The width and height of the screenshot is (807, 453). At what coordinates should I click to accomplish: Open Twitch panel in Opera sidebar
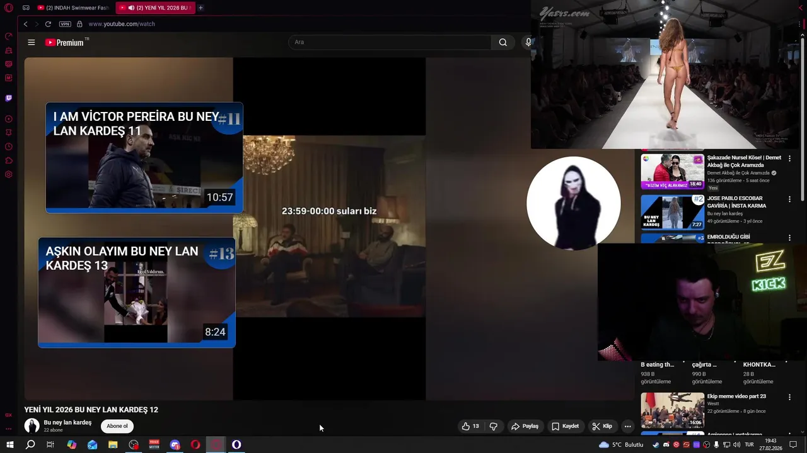pyautogui.click(x=9, y=98)
